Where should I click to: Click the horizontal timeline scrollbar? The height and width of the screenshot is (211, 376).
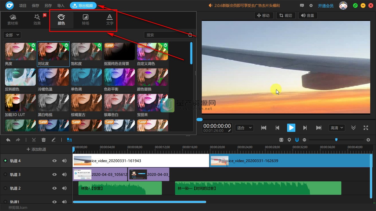139,202
